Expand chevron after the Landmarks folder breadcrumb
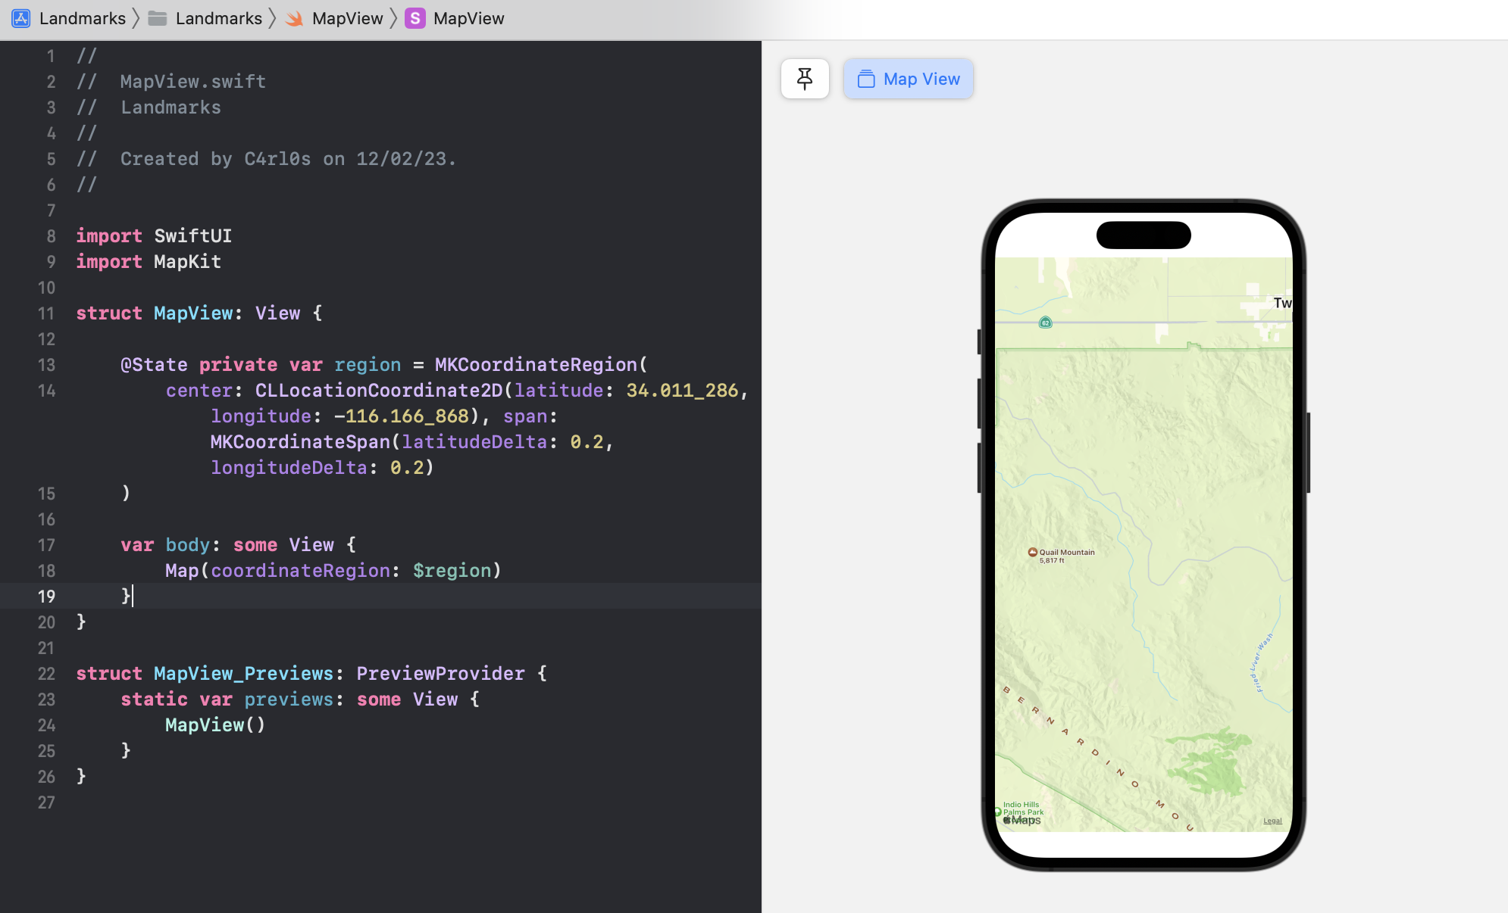 point(273,18)
